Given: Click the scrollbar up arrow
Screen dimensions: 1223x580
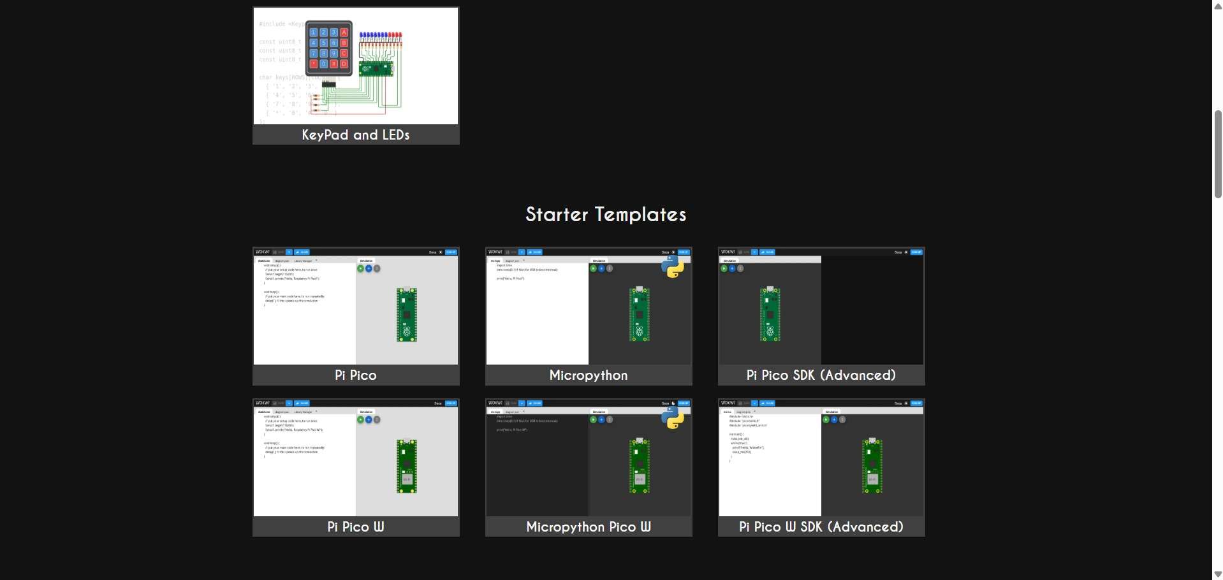Looking at the screenshot, I should [1218, 6].
